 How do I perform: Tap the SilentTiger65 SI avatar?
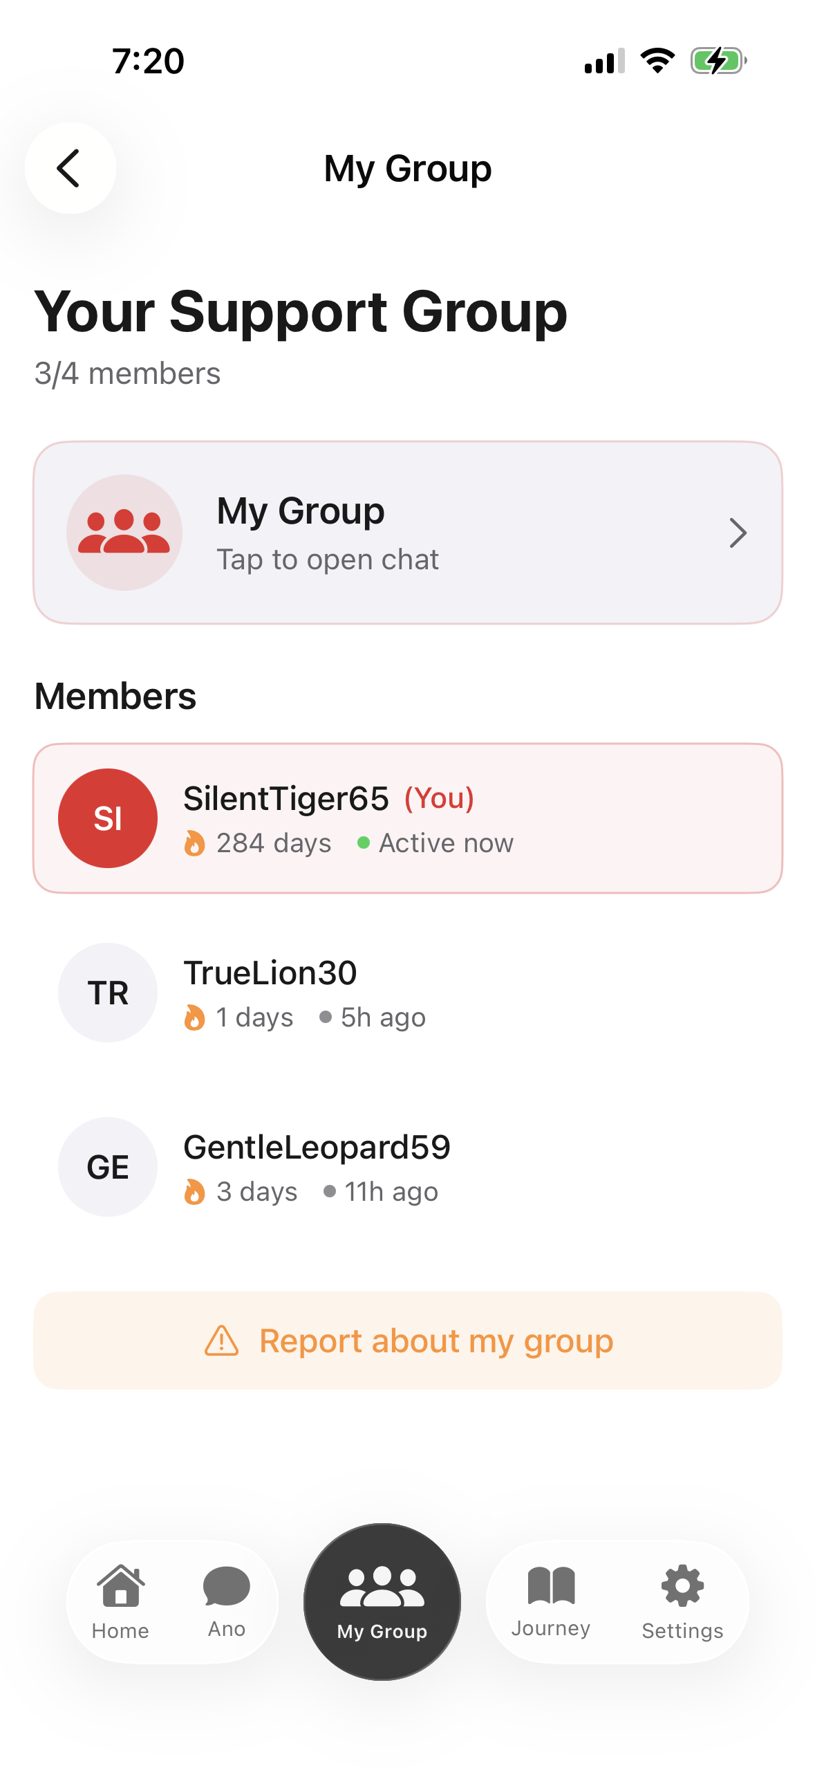[x=108, y=818]
